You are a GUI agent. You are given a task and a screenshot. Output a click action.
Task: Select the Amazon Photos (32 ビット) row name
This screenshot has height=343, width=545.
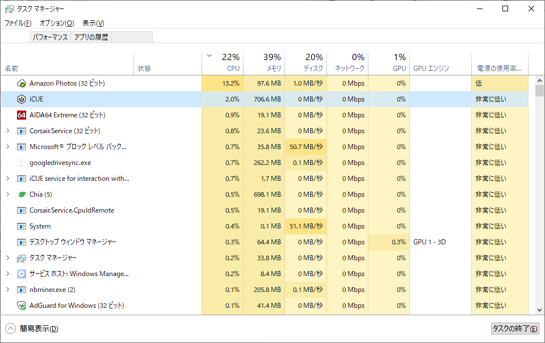coord(67,83)
